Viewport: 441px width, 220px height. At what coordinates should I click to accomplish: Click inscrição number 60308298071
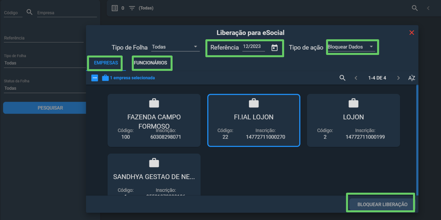(x=166, y=137)
